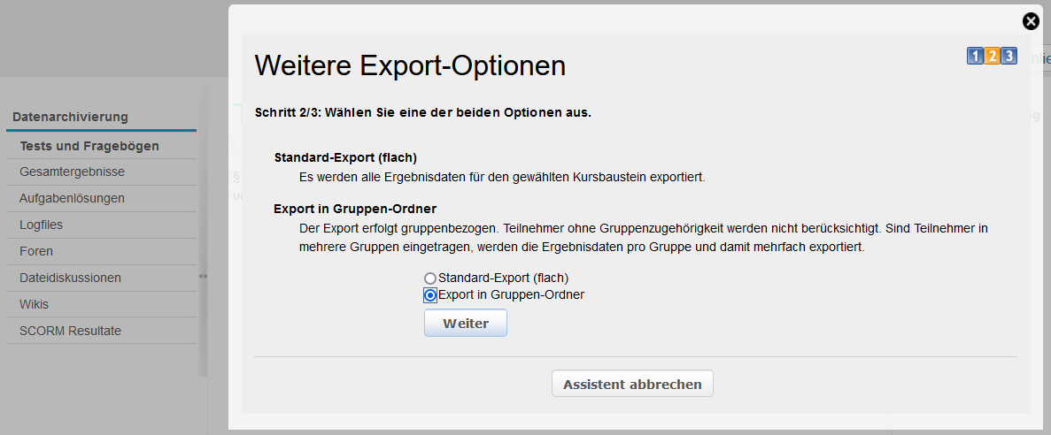The height and width of the screenshot is (435, 1051).
Task: Navigate to Wikis in the sidebar
Action: tap(35, 304)
